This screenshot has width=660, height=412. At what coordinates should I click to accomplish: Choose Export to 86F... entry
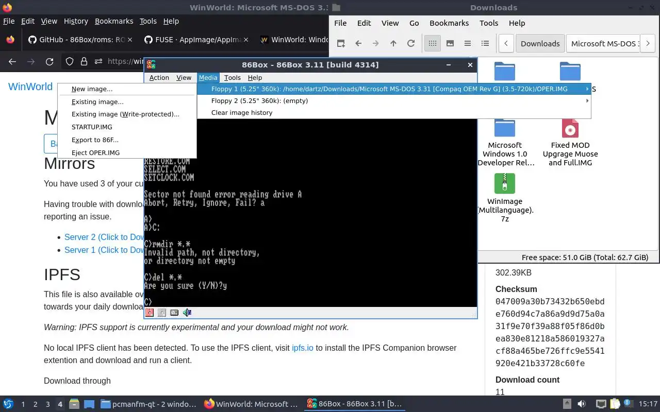(127, 140)
